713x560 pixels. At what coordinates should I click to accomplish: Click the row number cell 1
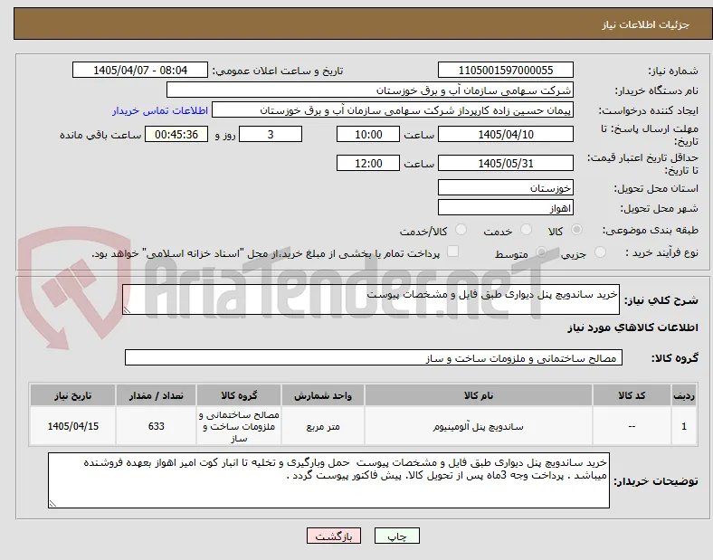684,426
